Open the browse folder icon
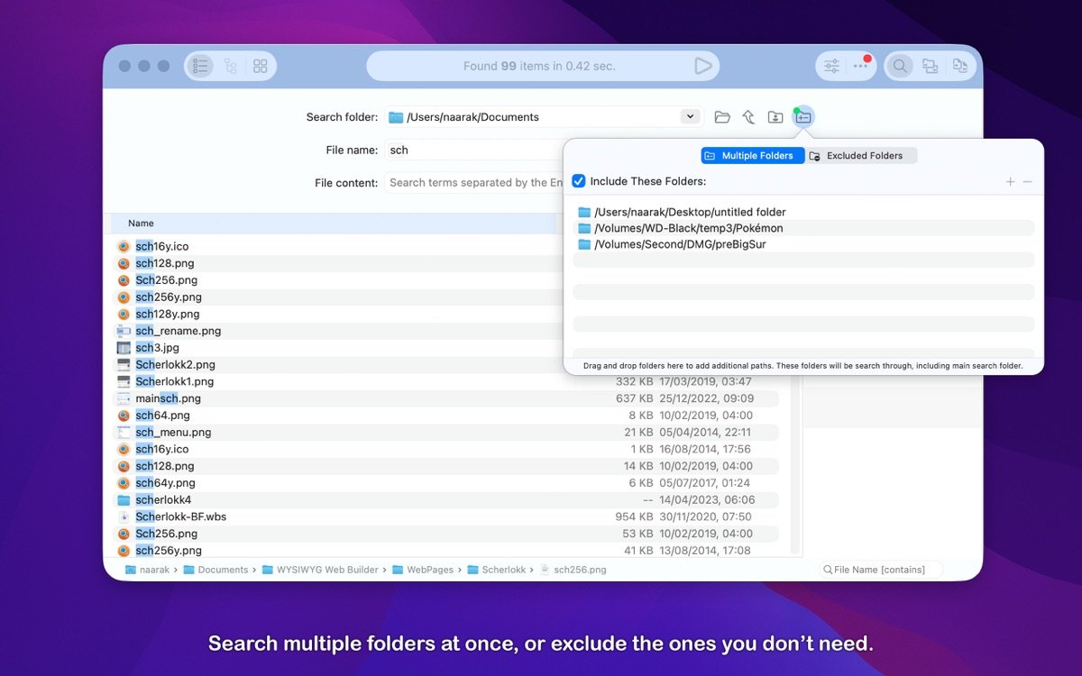The image size is (1082, 676). coord(722,117)
